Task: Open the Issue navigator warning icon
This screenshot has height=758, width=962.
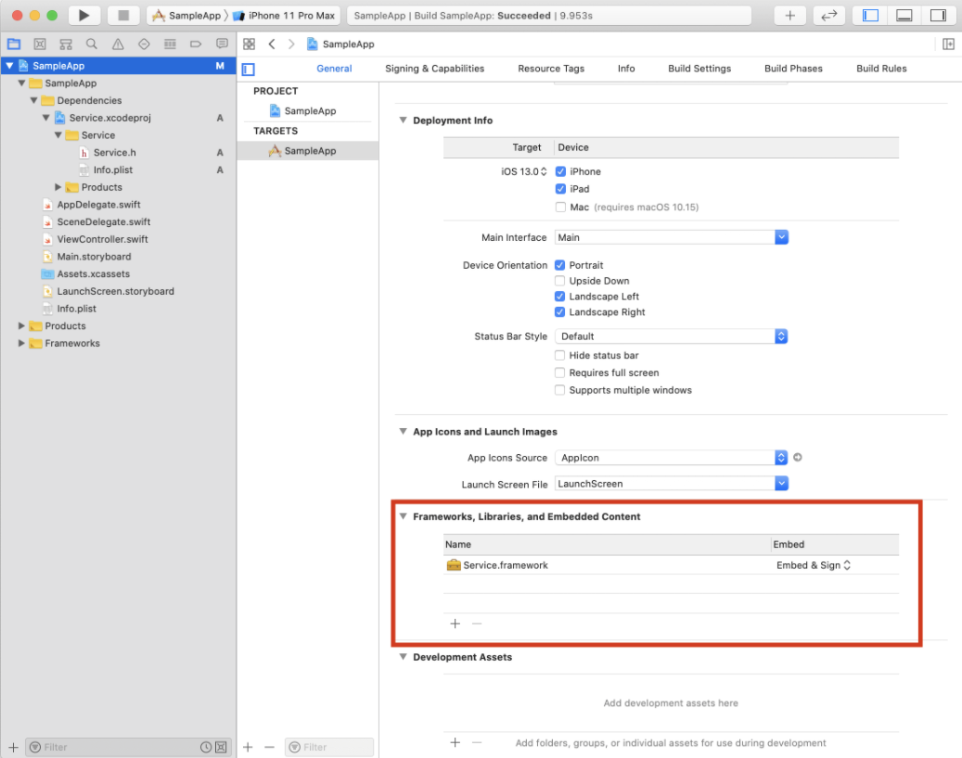Action: 118,44
